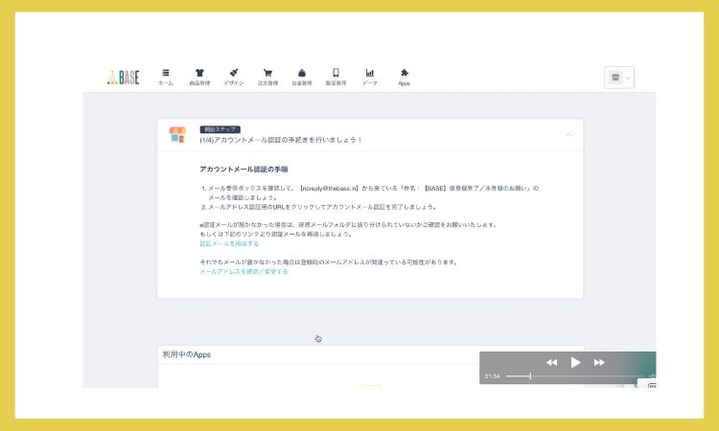Click the 認証メールを再送する link
The image size is (719, 431).
pyautogui.click(x=229, y=243)
